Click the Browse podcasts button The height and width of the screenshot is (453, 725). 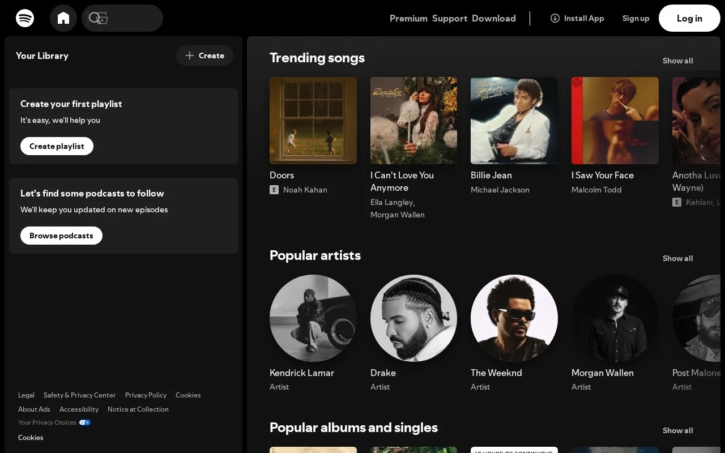click(61, 236)
